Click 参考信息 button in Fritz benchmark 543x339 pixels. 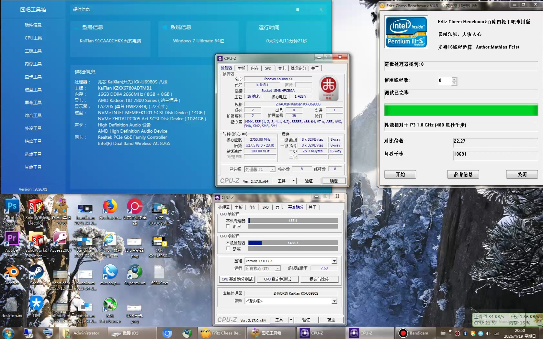click(x=463, y=174)
